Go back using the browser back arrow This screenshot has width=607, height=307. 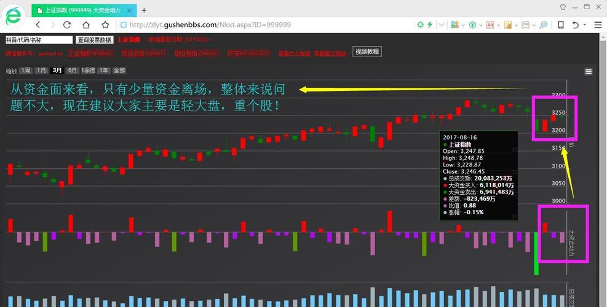click(x=38, y=25)
